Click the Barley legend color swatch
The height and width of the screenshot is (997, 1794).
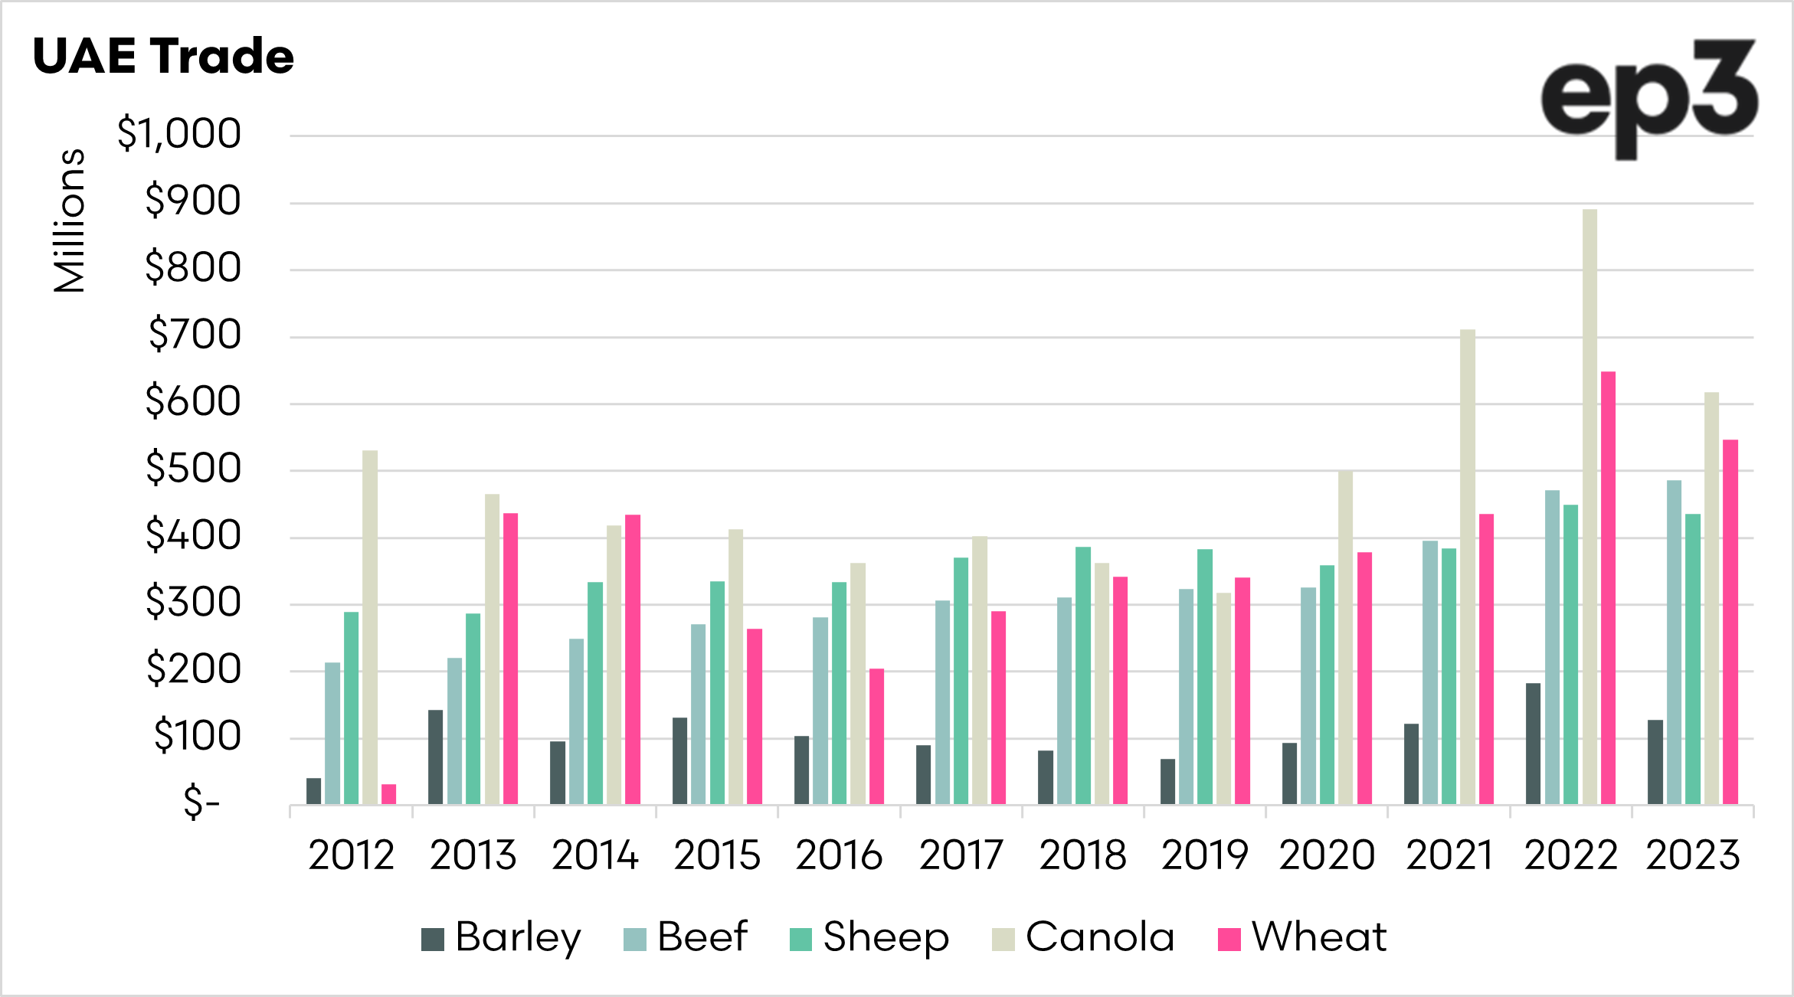(x=433, y=939)
